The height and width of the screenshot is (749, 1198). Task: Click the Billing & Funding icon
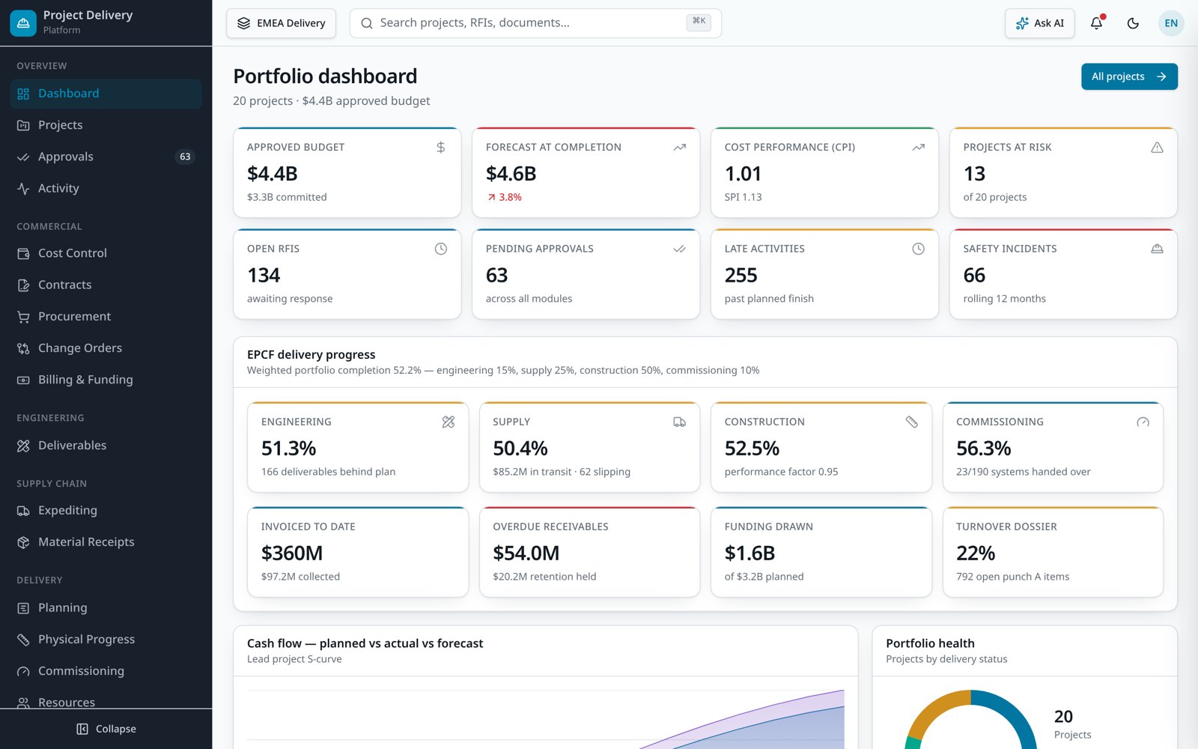pos(23,380)
